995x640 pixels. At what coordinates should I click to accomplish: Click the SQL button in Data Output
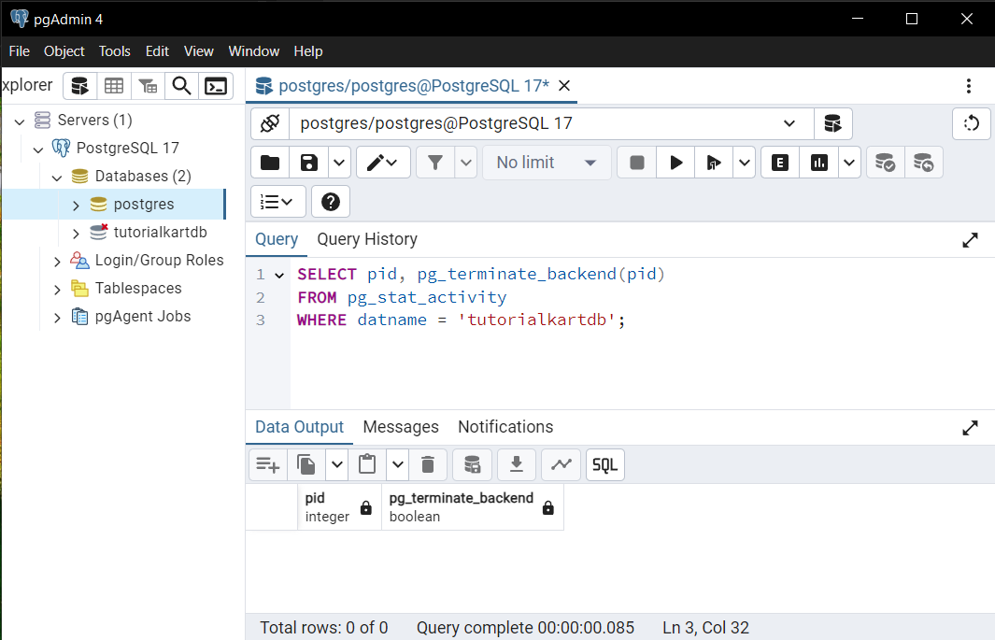pyautogui.click(x=604, y=465)
